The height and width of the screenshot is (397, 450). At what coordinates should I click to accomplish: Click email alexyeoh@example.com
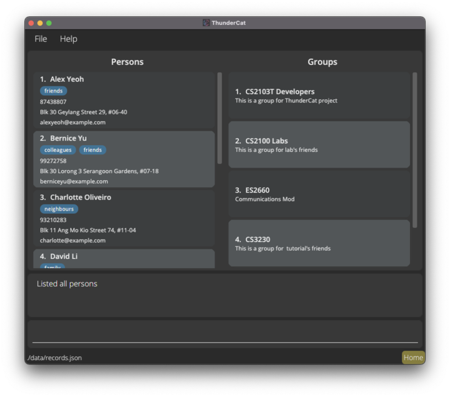(x=73, y=123)
